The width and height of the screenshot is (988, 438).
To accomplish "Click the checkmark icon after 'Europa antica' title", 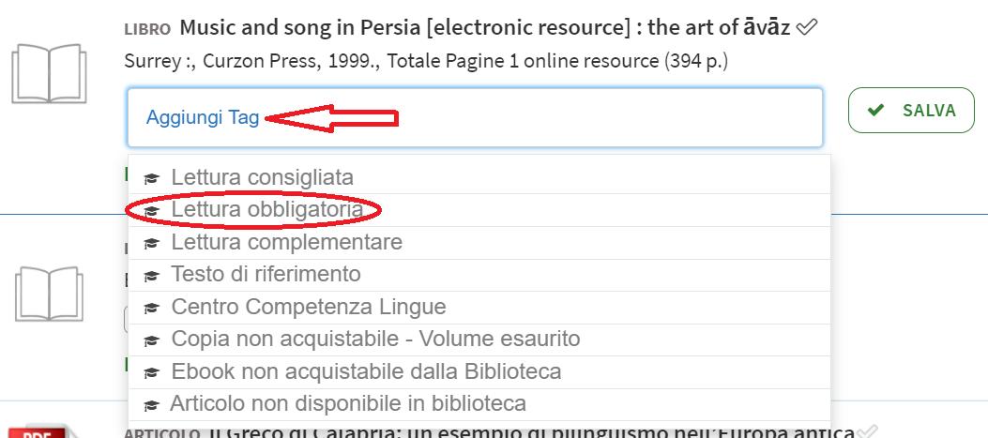I will tap(868, 432).
